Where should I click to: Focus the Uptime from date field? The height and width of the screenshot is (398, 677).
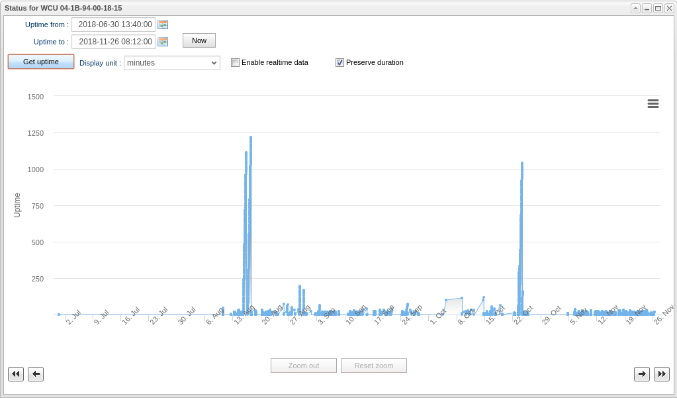point(113,25)
